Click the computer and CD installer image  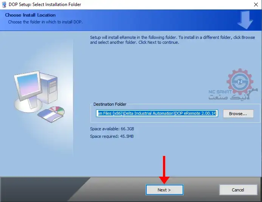coord(39,96)
